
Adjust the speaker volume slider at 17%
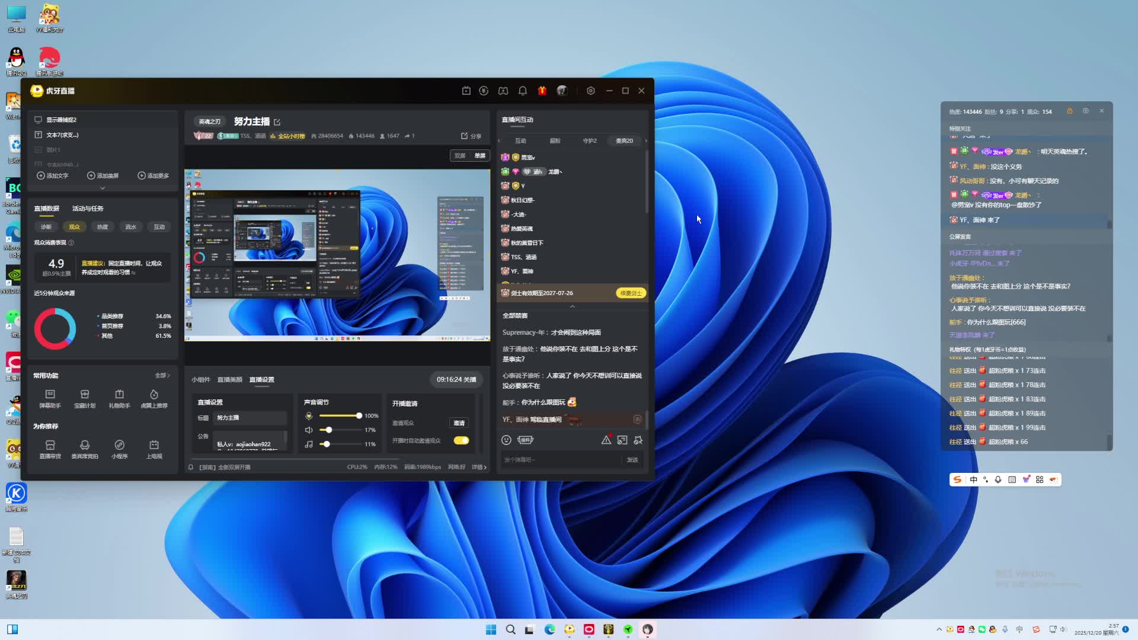click(329, 430)
